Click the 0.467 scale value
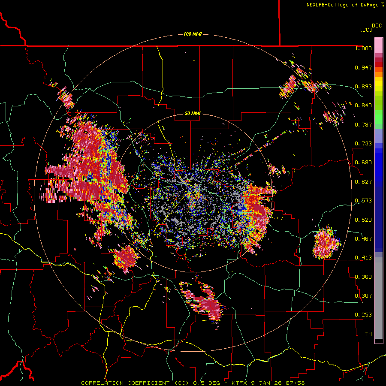The width and height of the screenshot is (386, 386). coord(363,239)
